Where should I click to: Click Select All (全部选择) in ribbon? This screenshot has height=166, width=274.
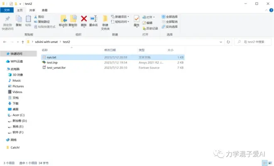pyautogui.click(x=169, y=17)
